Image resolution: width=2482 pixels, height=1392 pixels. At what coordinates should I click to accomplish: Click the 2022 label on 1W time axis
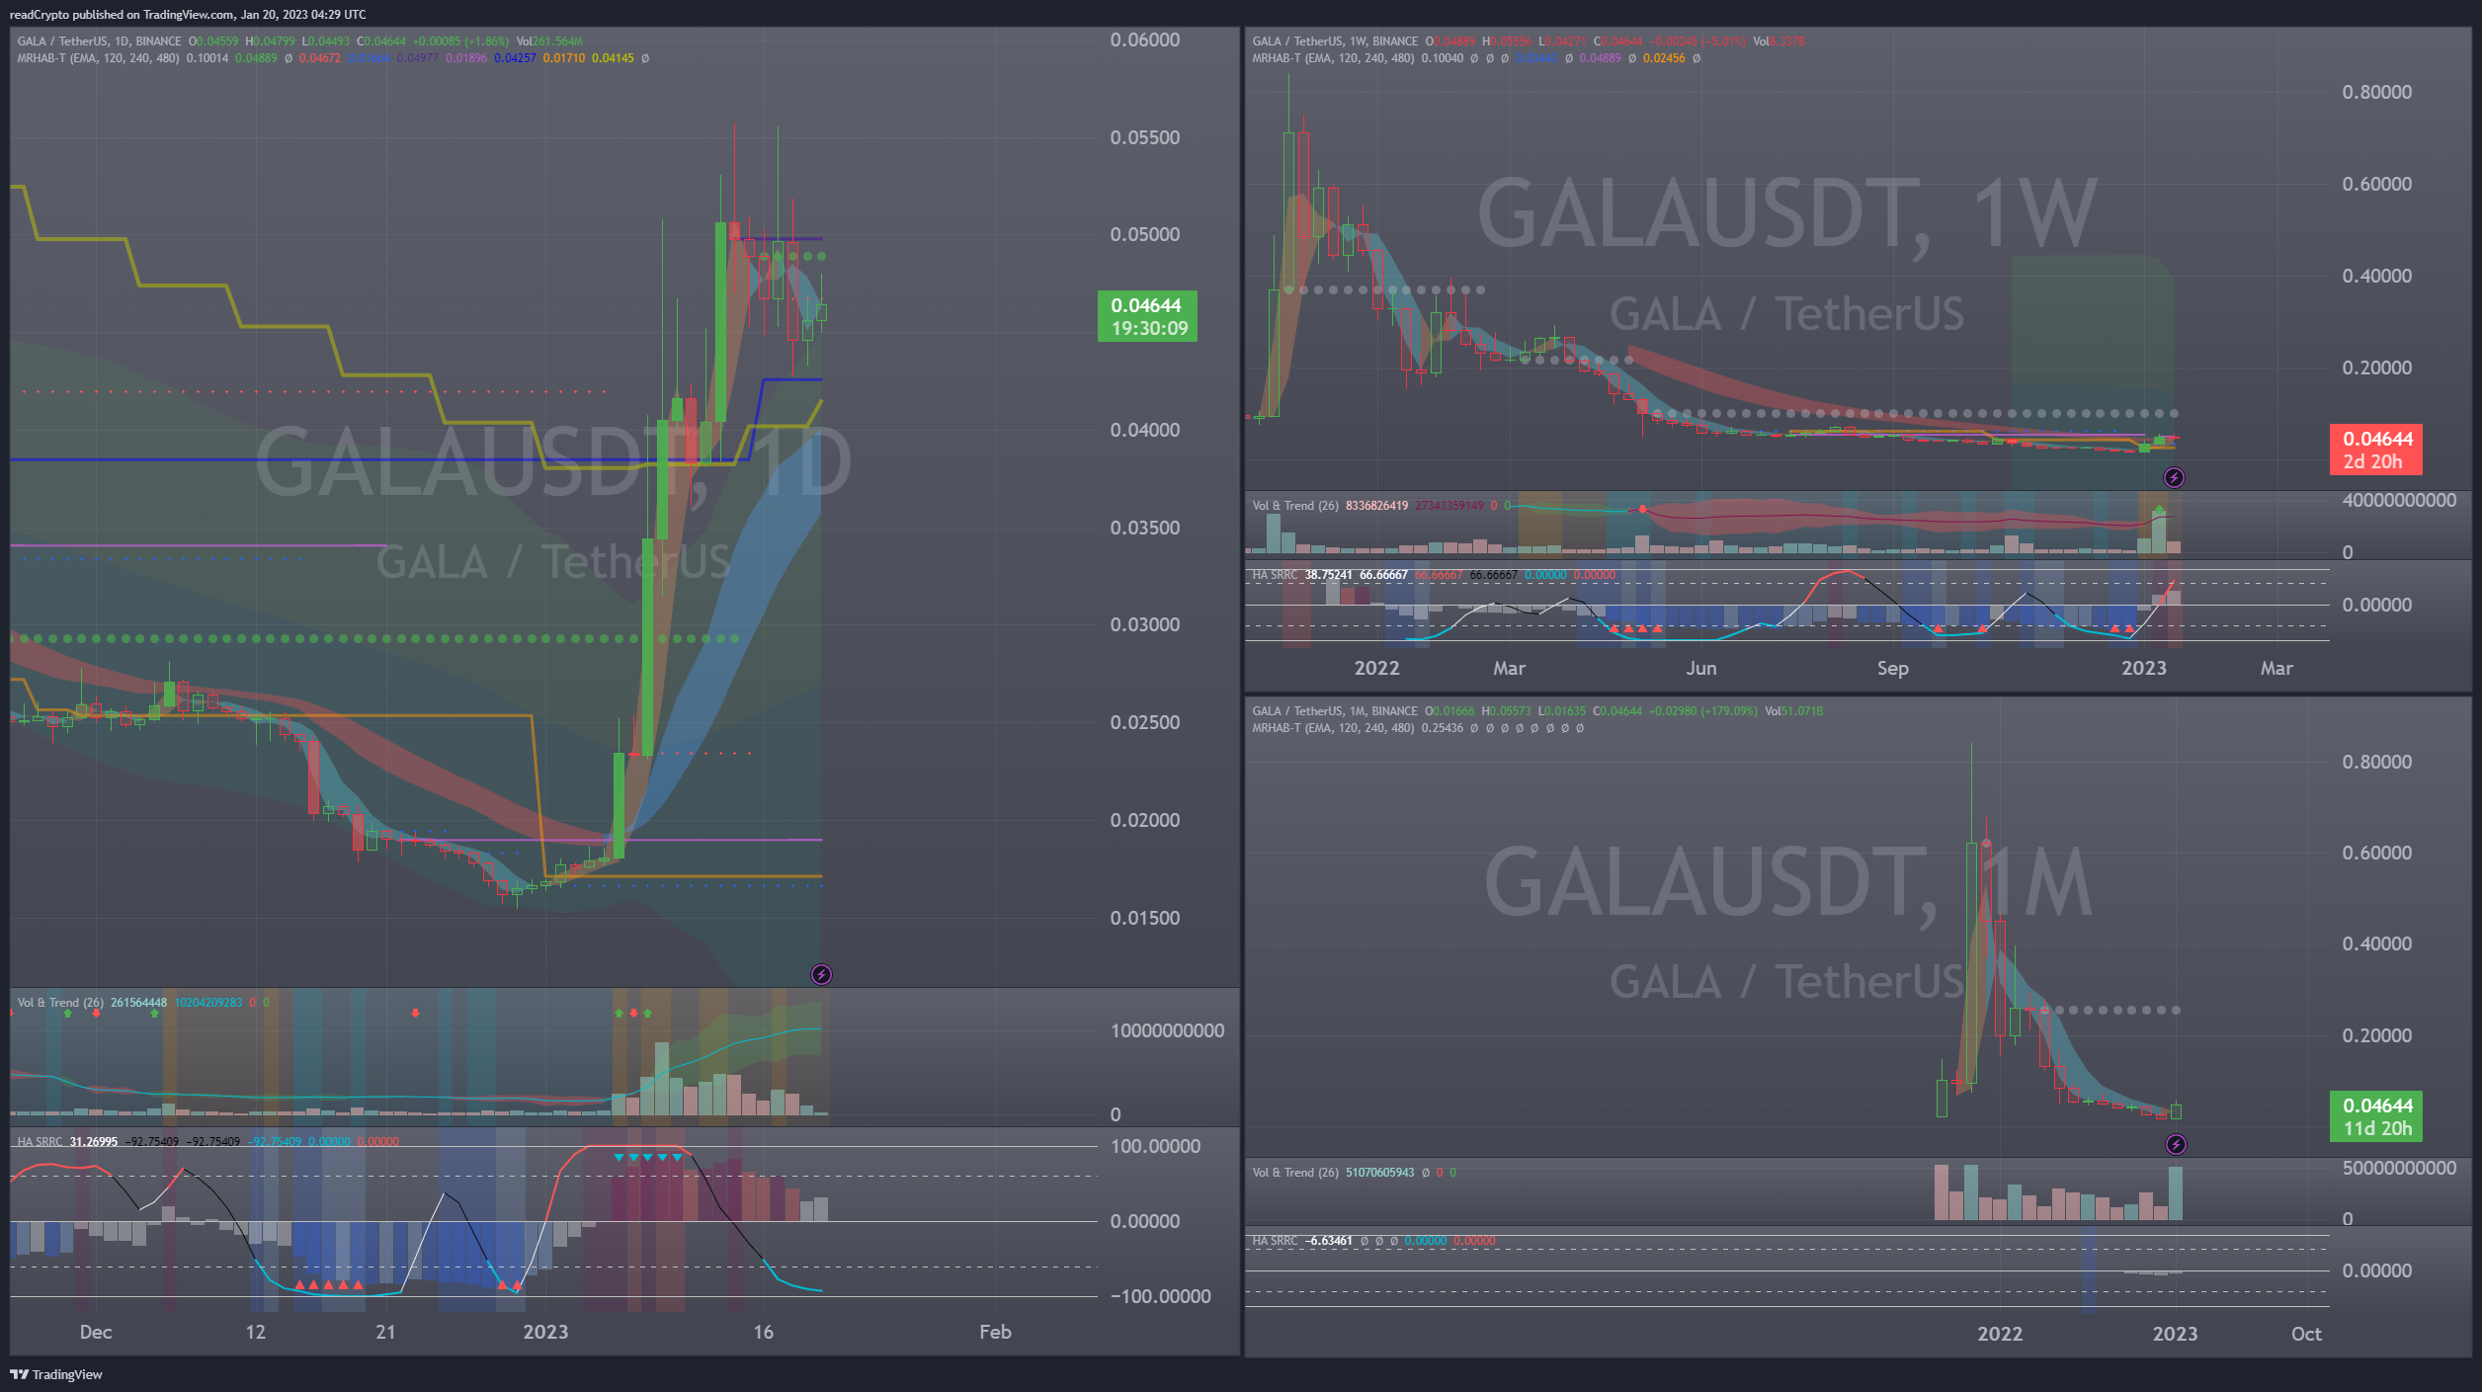tap(1376, 668)
